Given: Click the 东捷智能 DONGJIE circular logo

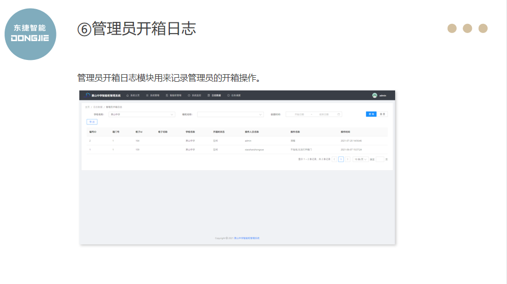Looking at the screenshot, I should (x=31, y=34).
